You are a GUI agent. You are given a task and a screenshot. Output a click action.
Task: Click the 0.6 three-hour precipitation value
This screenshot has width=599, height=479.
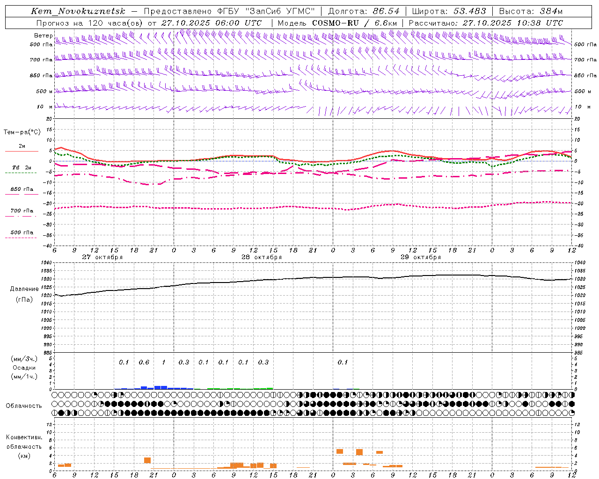pos(144,363)
